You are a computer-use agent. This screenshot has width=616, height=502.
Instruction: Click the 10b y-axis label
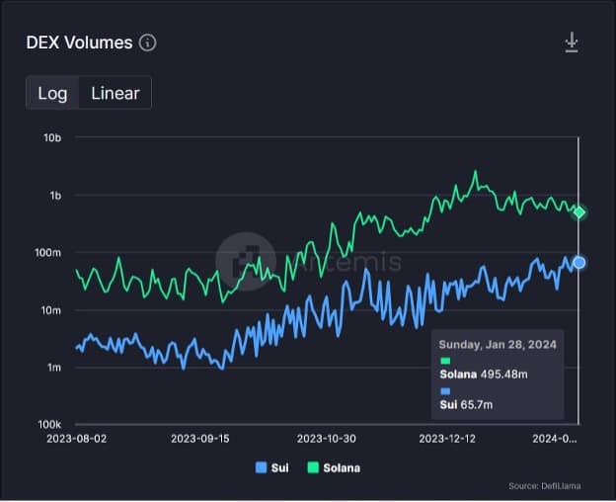coord(52,138)
